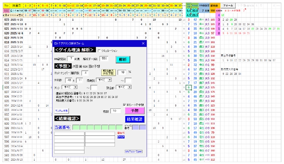Click the yellow 期待度大外れ予想 button
The width and height of the screenshot is (284, 164).
108,72
